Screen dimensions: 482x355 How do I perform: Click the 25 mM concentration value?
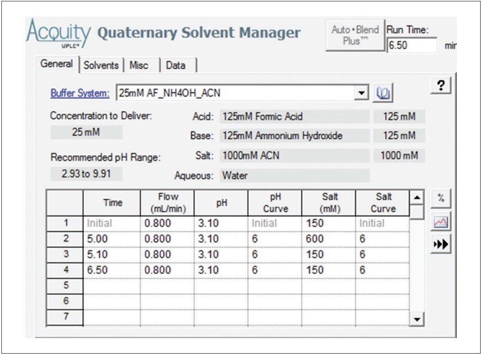(86, 132)
